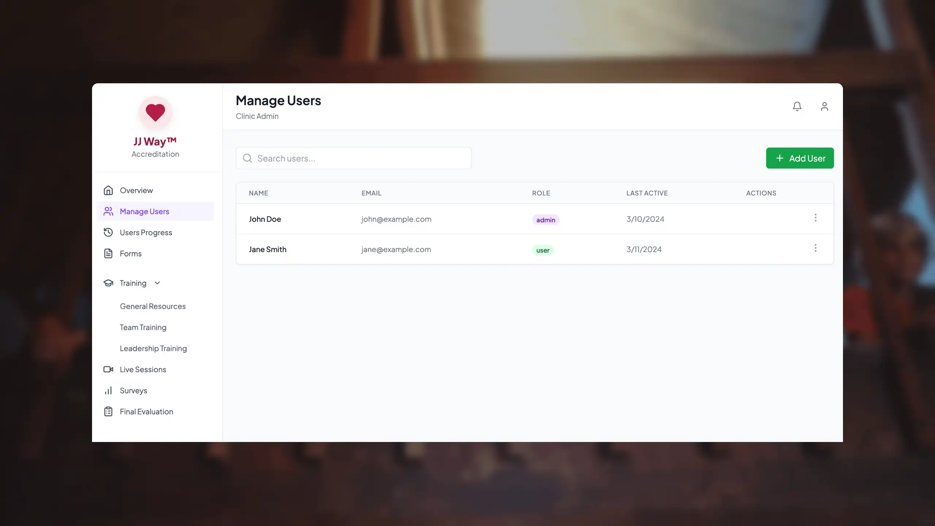Collapse the Training section chevron

[x=157, y=283]
